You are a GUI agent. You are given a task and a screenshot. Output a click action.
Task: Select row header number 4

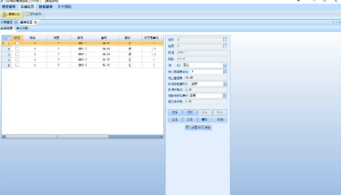tap(6, 60)
